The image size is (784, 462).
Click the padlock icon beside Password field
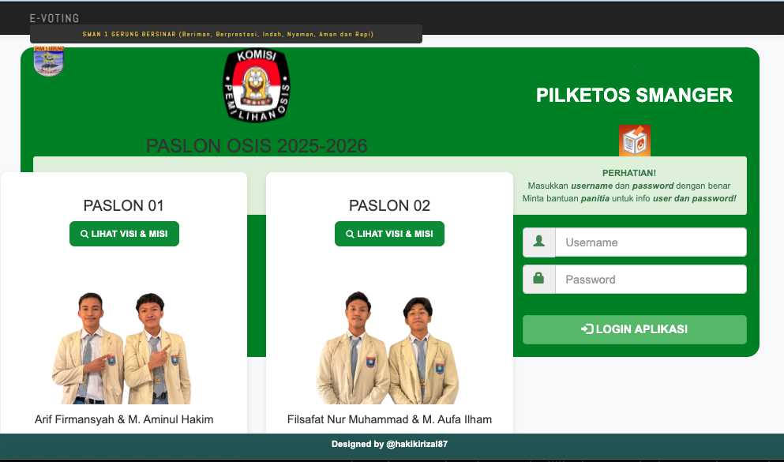(x=539, y=280)
